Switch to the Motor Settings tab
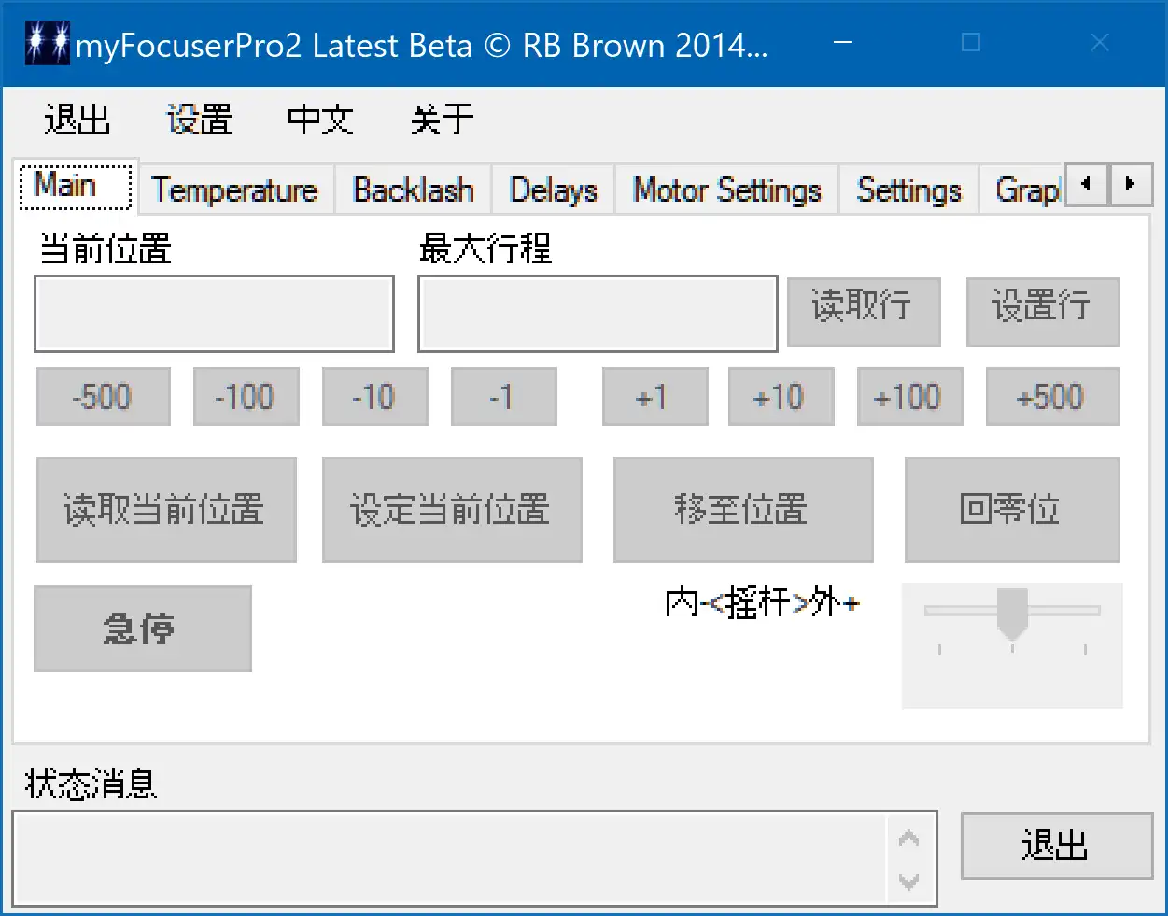Viewport: 1168px width, 916px height. pos(727,190)
